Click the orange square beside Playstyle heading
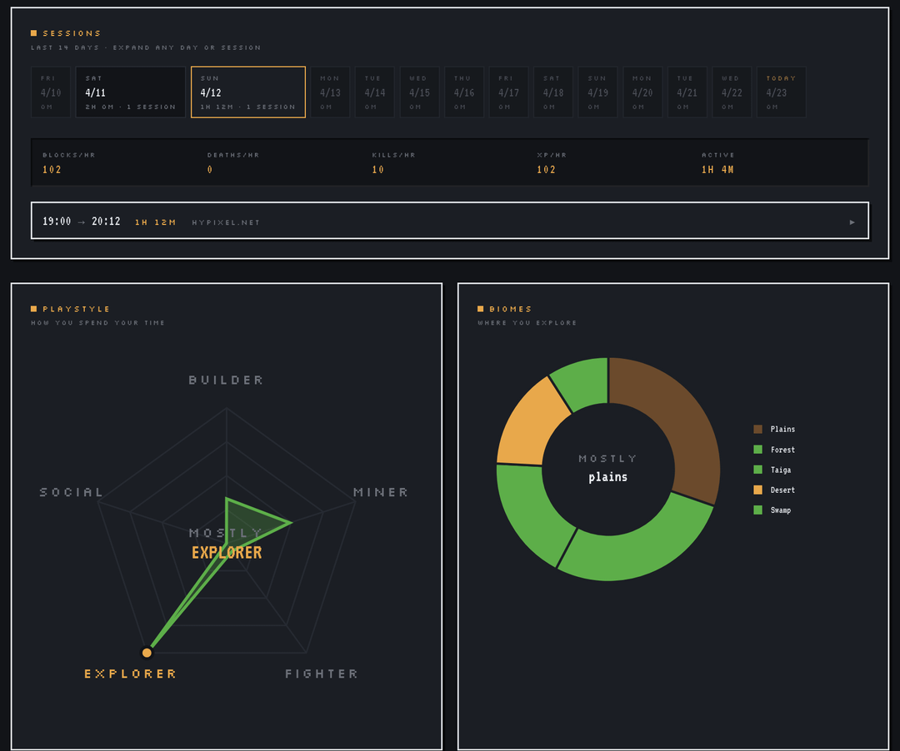This screenshot has height=751, width=900. [x=34, y=309]
